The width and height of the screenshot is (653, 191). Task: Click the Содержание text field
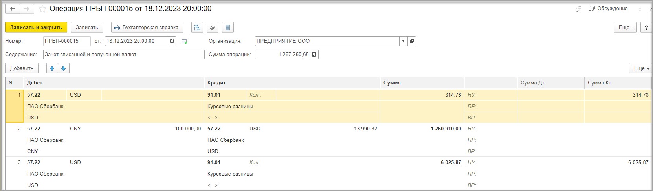pos(123,55)
